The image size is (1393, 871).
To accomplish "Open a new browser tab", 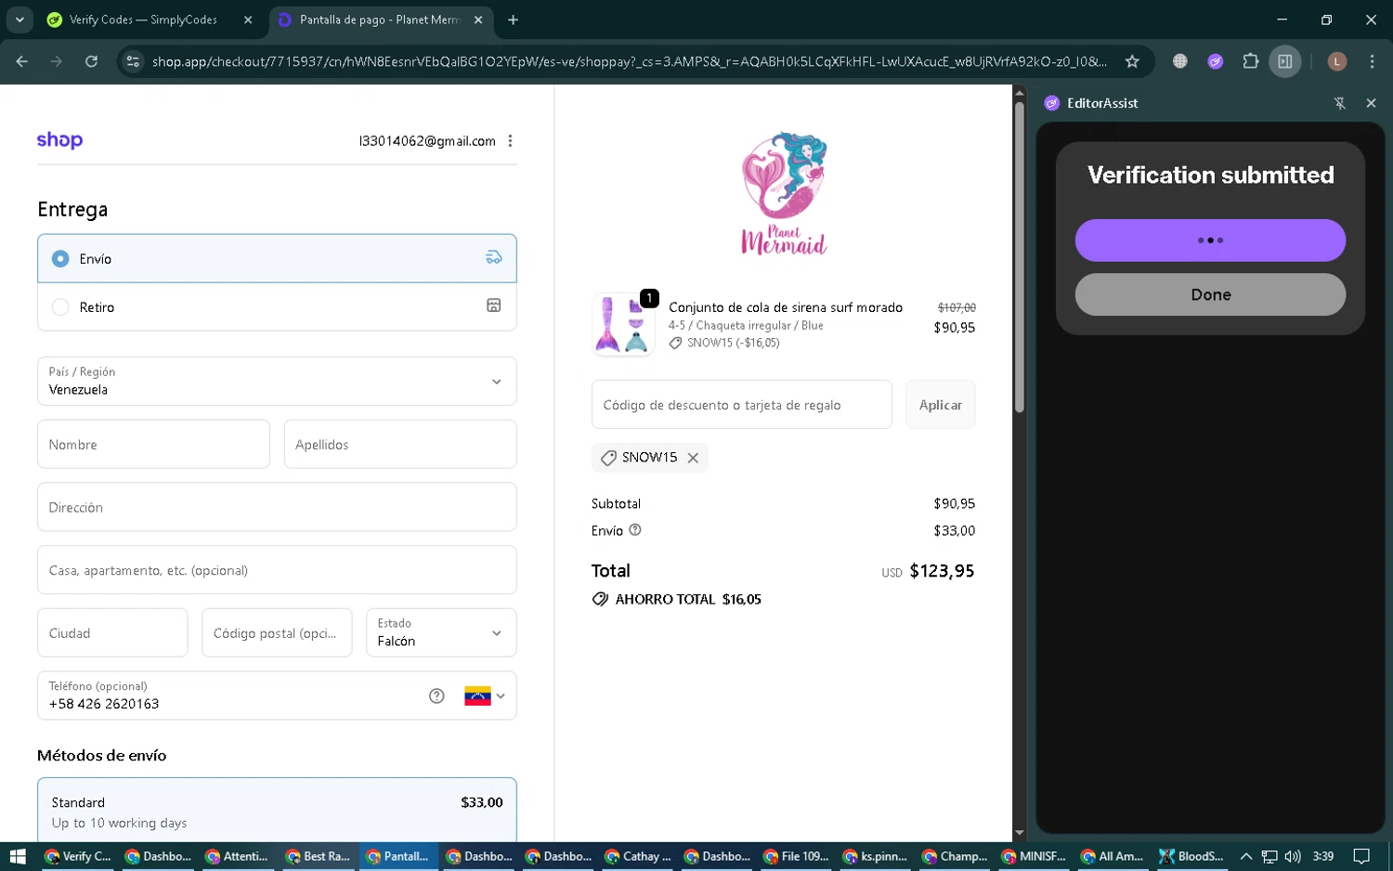I will click(513, 19).
